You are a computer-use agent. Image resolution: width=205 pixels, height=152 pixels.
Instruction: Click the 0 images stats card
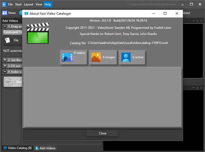pyautogui.click(x=103, y=57)
